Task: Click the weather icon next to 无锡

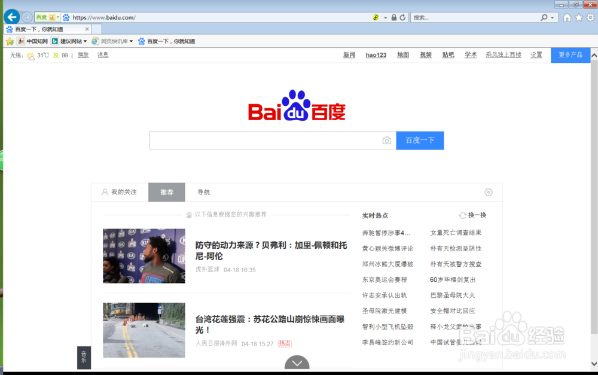Action: [30, 56]
